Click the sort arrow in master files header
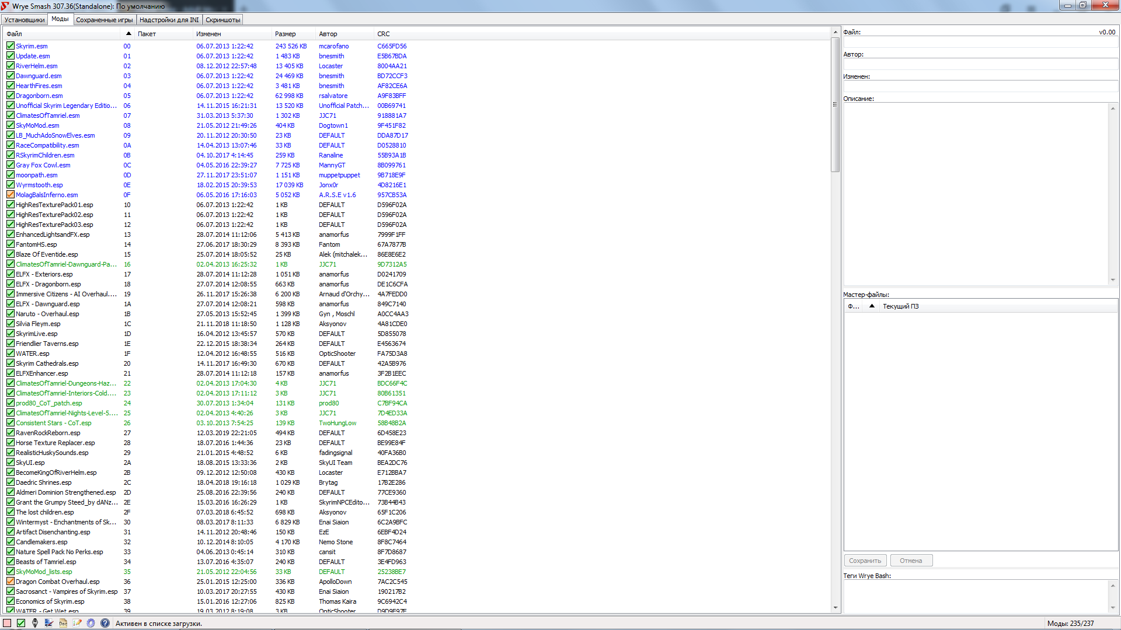This screenshot has width=1121, height=630. pos(872,306)
